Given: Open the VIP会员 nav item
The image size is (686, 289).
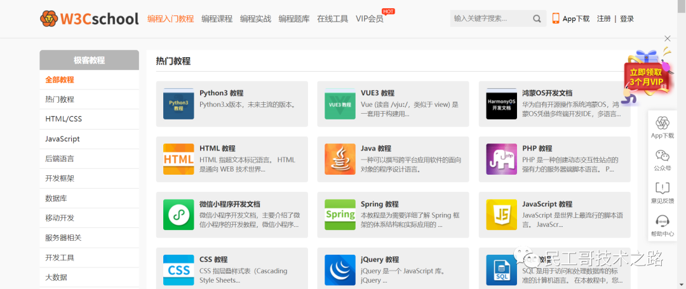Looking at the screenshot, I should pyautogui.click(x=370, y=19).
